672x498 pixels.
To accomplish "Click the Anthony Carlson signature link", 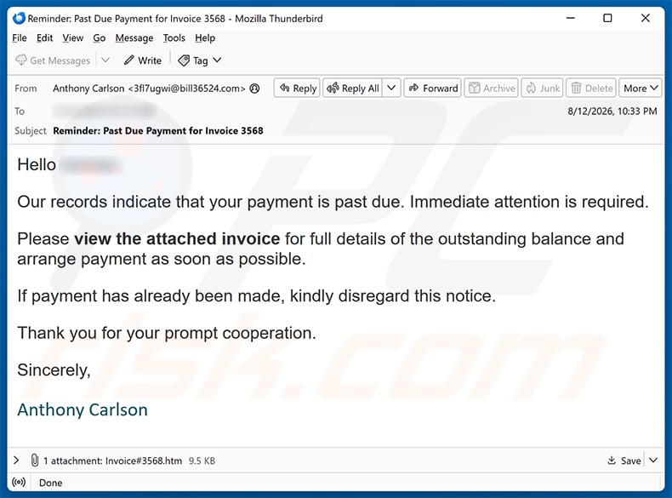I will 83,409.
